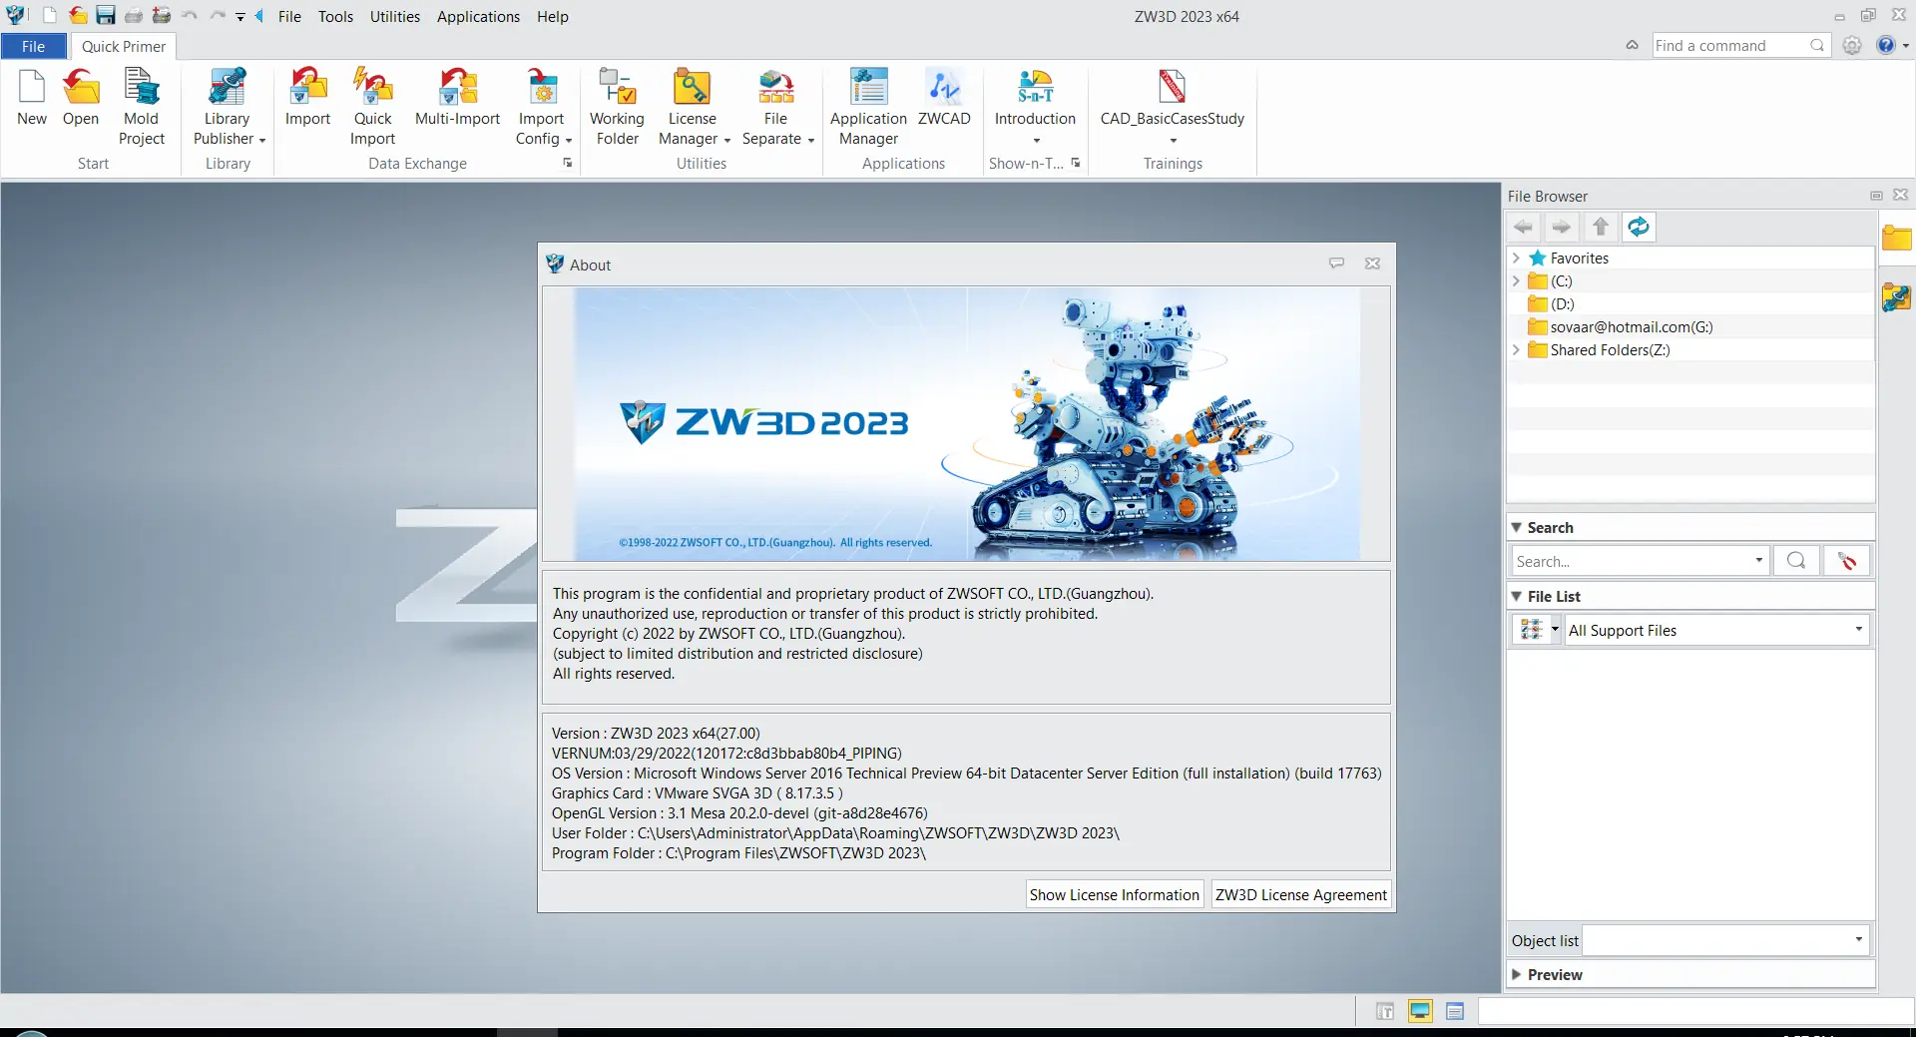Start Quick Import
Viewport: 1916px width, 1037px height.
click(373, 107)
